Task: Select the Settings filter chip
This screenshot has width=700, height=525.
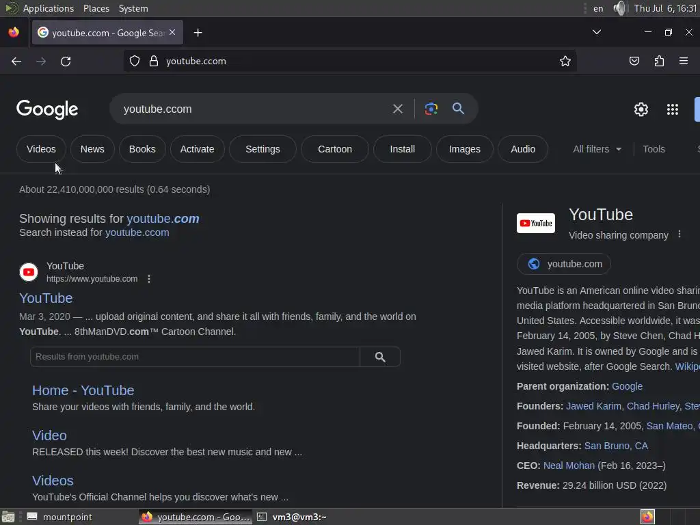Action: (x=262, y=149)
